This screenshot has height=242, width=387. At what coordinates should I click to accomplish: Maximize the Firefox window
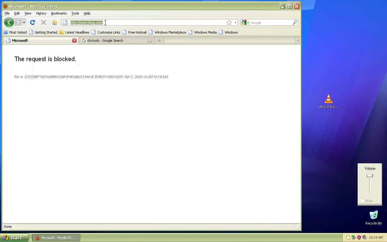[290, 6]
